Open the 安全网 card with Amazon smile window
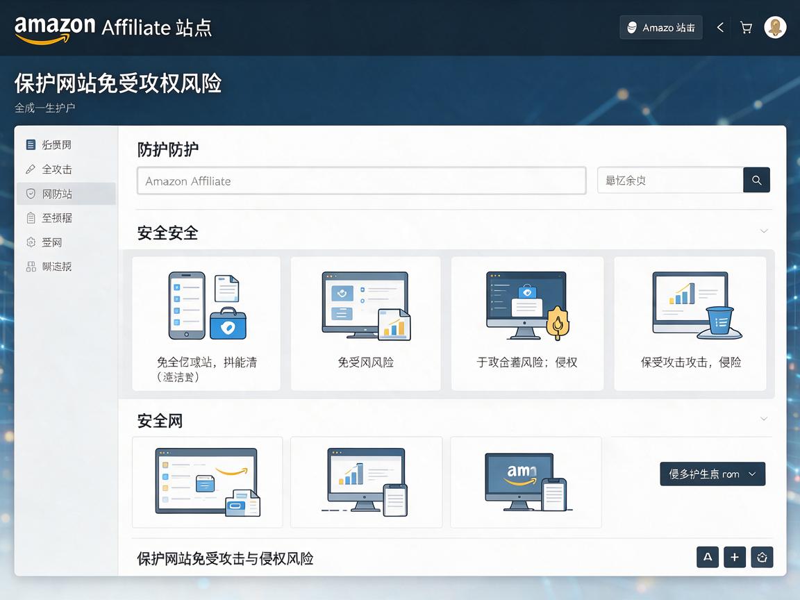This screenshot has height=600, width=800. pos(207,482)
